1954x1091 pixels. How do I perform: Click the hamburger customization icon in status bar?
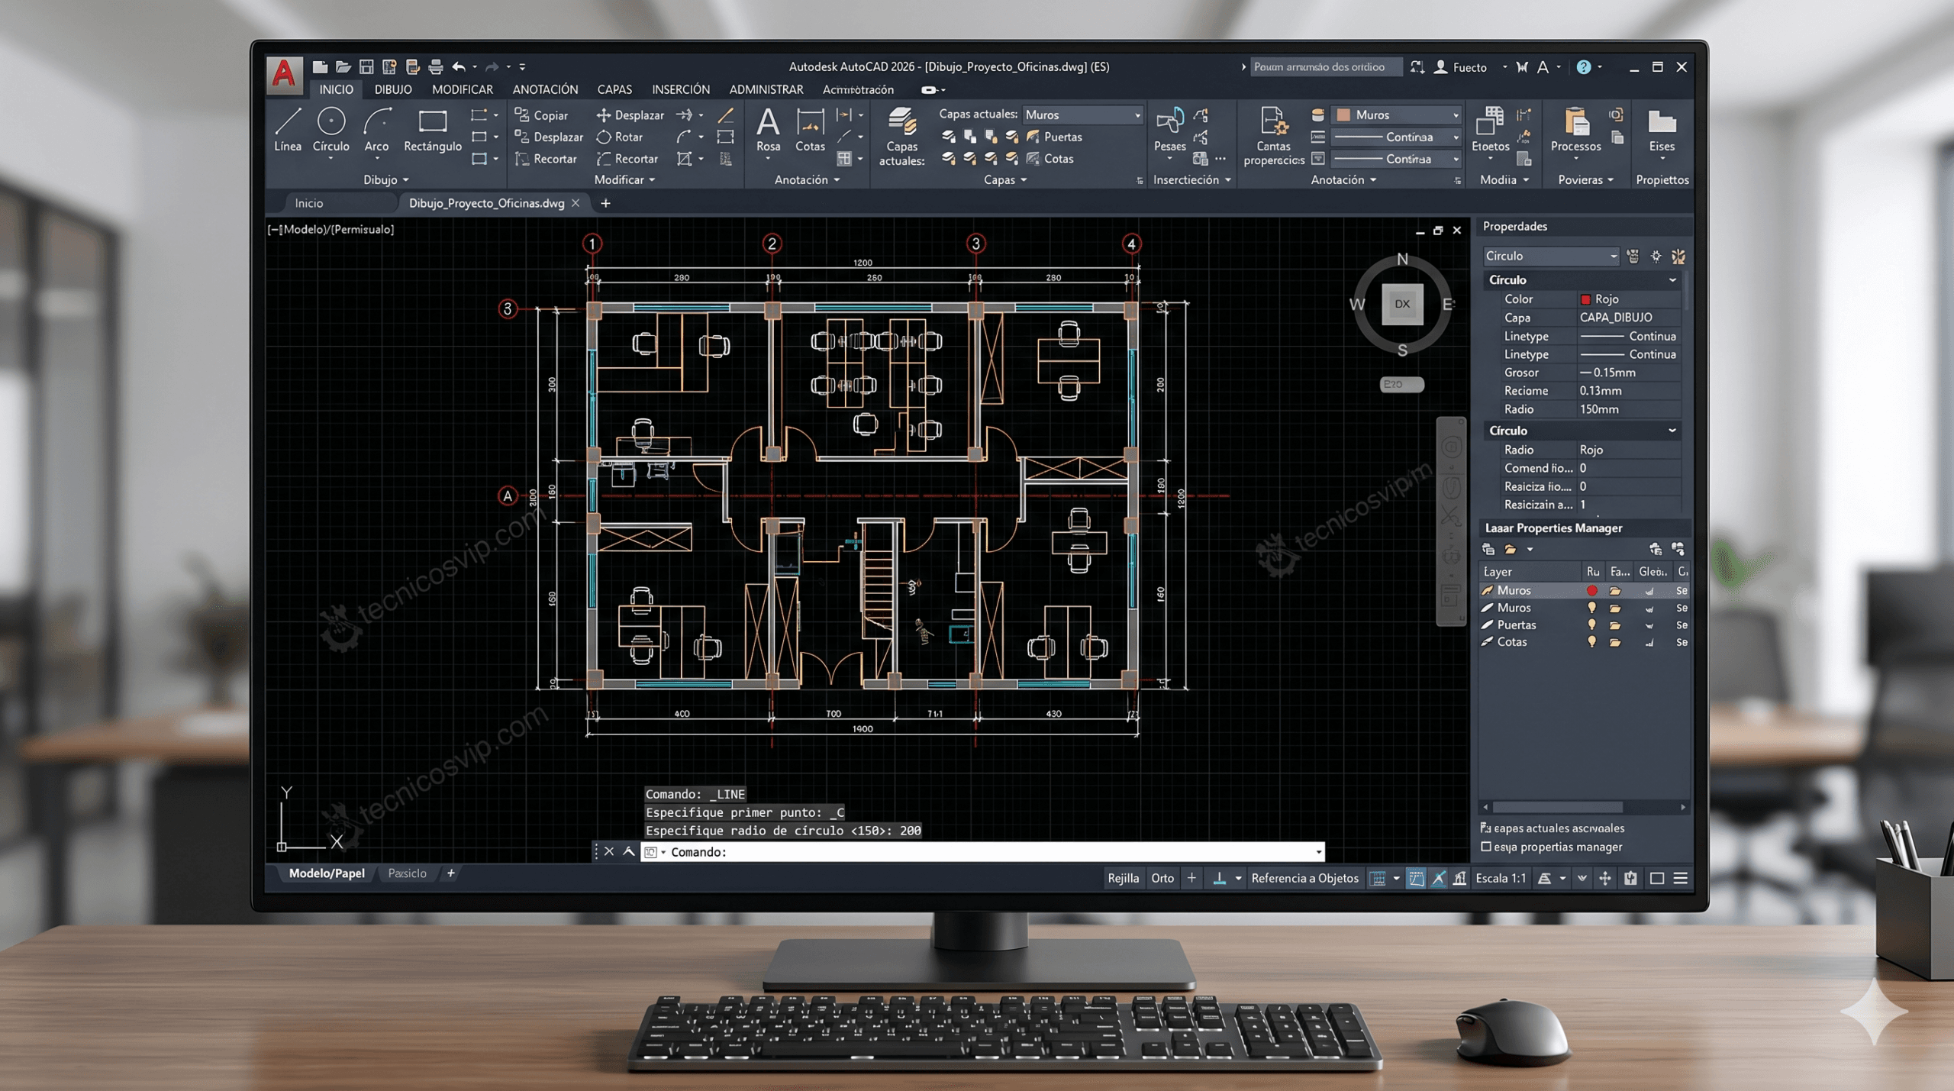point(1680,879)
